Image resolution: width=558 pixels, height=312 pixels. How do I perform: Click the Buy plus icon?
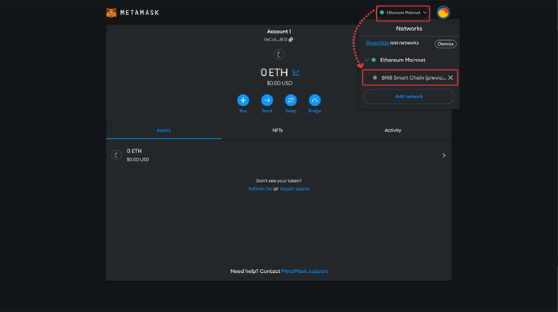tap(243, 101)
